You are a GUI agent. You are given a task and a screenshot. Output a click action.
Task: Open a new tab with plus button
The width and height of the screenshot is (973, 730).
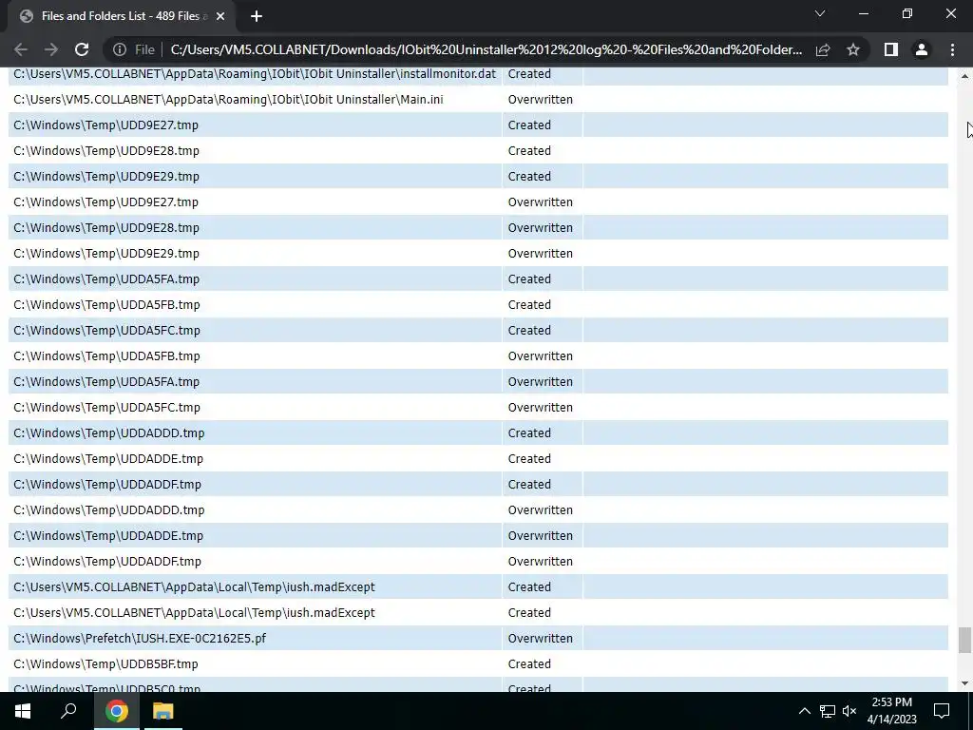coord(257,16)
